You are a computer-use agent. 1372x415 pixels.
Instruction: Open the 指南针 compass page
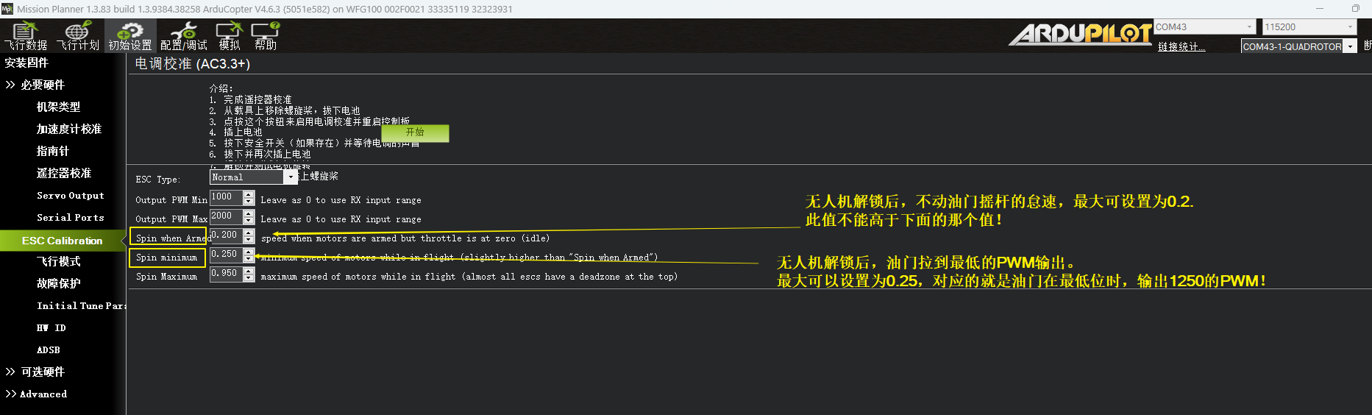click(53, 151)
